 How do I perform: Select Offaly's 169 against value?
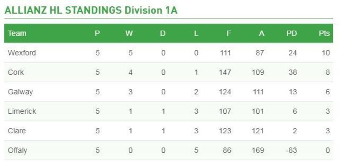click(258, 150)
